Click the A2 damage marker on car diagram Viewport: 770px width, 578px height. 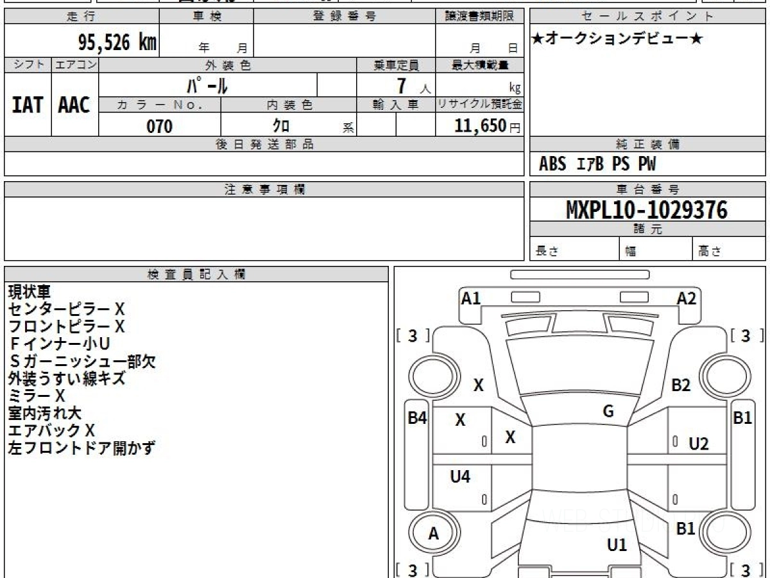[686, 299]
